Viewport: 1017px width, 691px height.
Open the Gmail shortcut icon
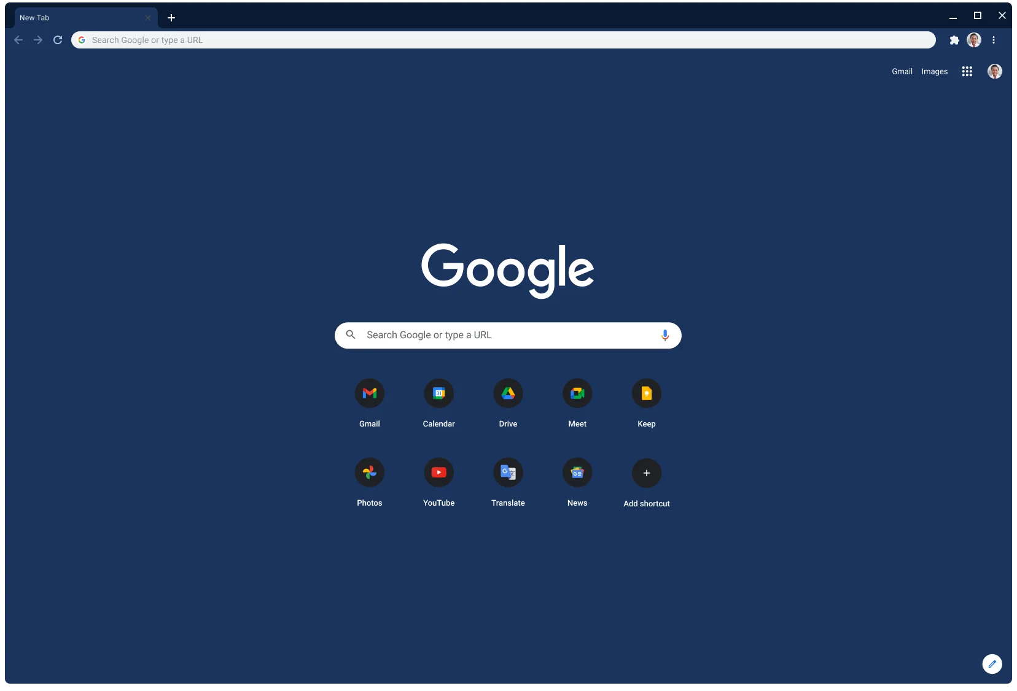369,393
